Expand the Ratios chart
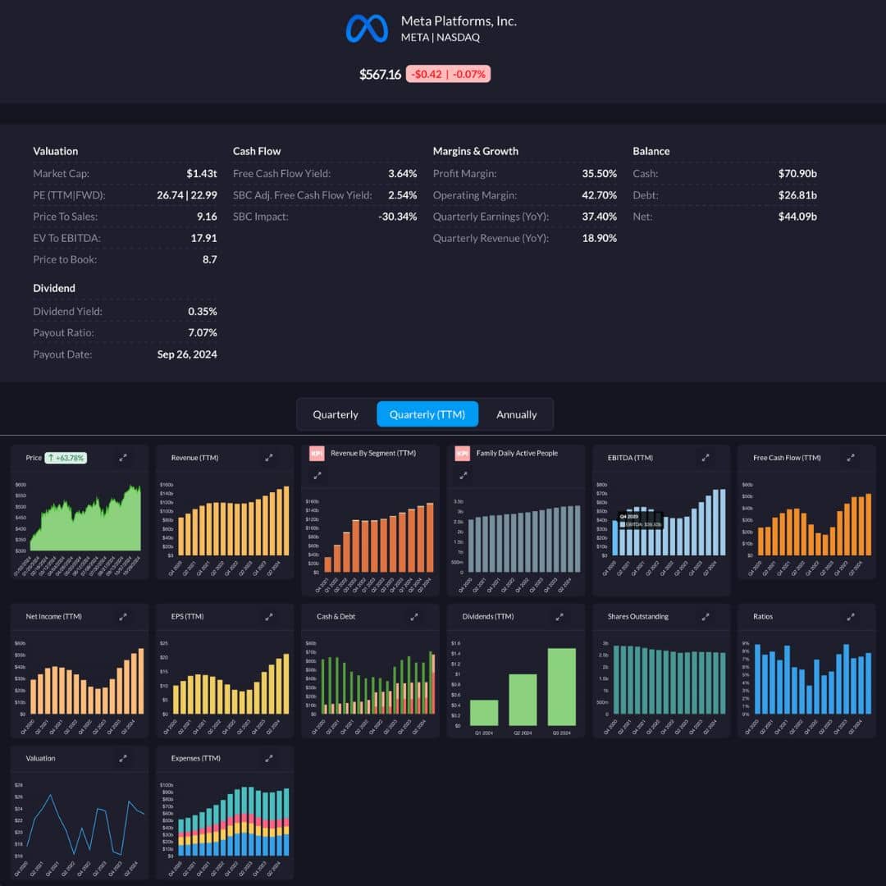 [x=851, y=616]
